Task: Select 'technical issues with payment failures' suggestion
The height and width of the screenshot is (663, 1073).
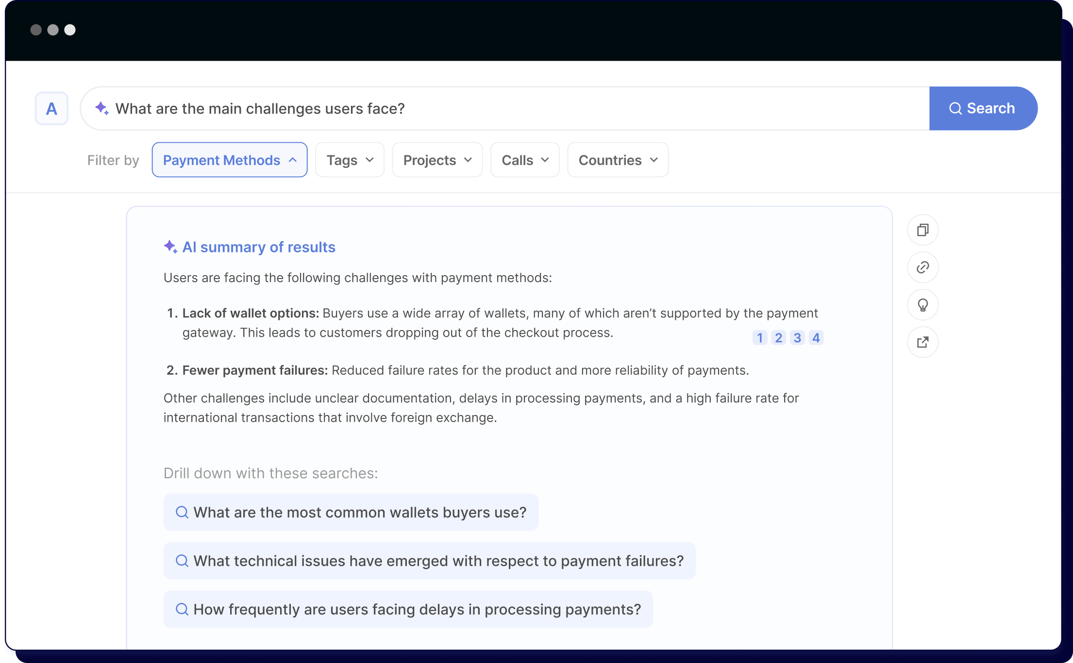Action: coord(429,561)
